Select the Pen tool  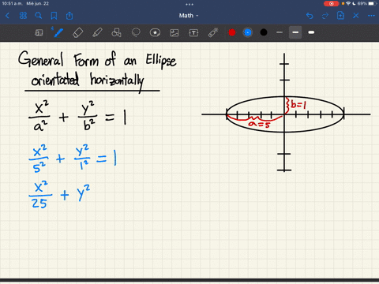[x=58, y=32]
